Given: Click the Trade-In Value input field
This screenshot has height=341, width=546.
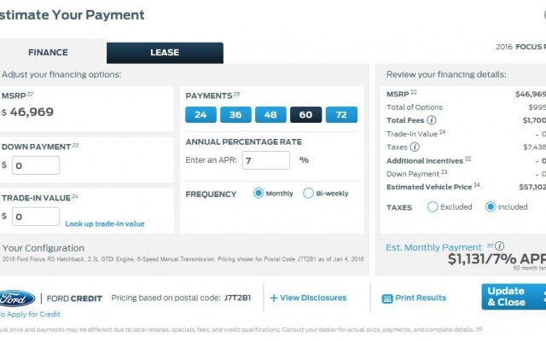Looking at the screenshot, I should (36, 217).
